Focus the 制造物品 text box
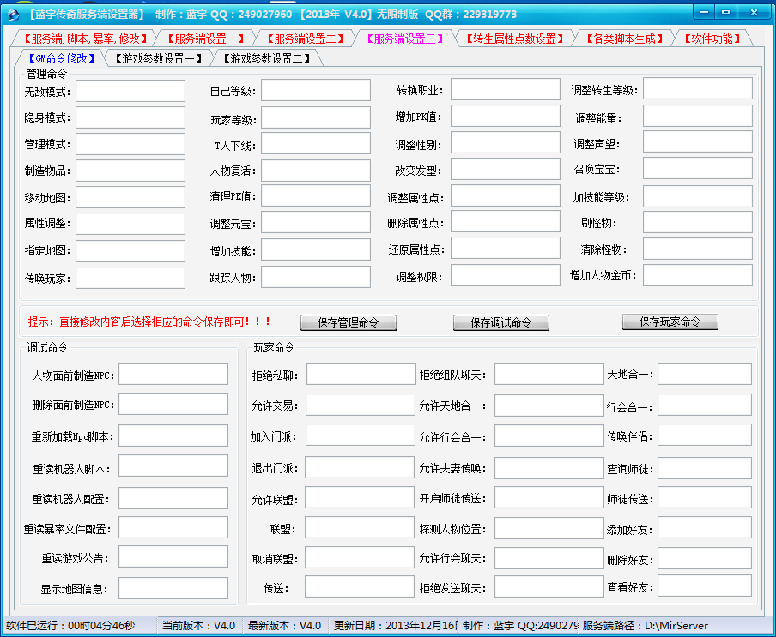 click(130, 171)
